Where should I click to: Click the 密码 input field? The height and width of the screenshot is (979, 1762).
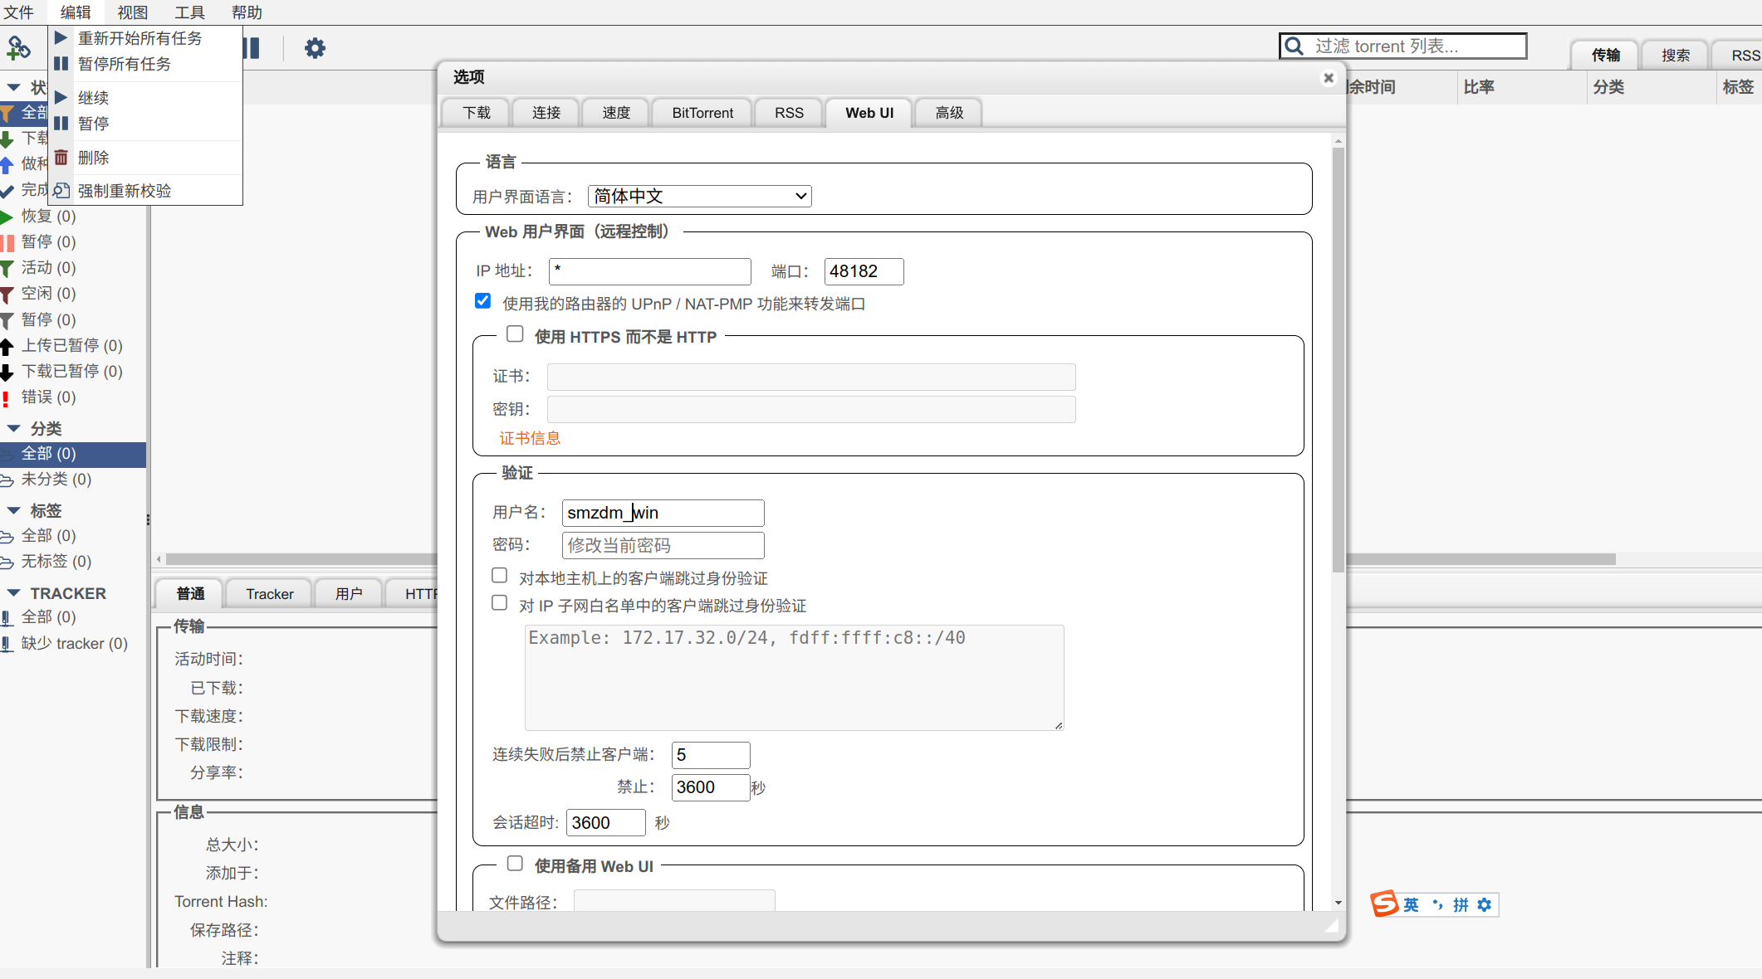pos(662,545)
